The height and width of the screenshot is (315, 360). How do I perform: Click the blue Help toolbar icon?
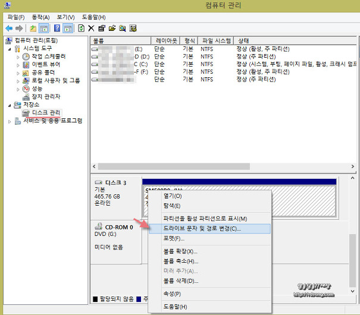[x=58, y=28]
